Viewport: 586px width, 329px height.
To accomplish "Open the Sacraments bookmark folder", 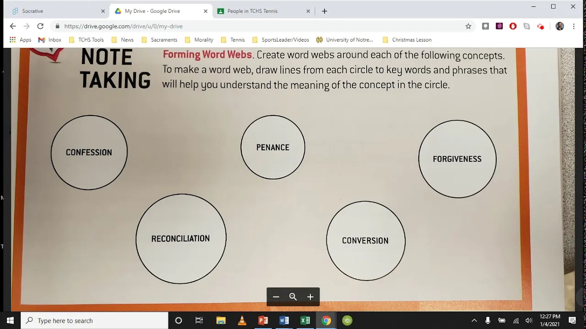I will point(159,40).
